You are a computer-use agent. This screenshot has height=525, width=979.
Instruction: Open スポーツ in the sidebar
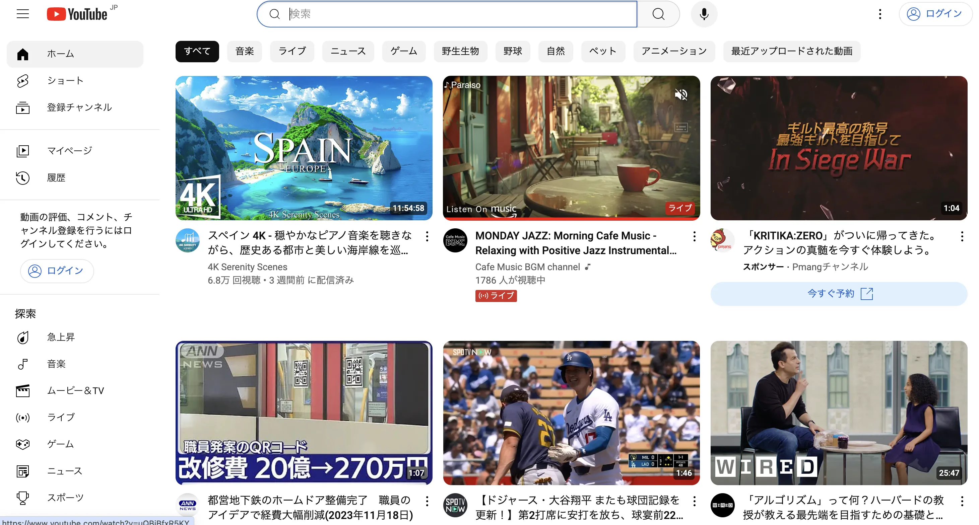point(75,498)
